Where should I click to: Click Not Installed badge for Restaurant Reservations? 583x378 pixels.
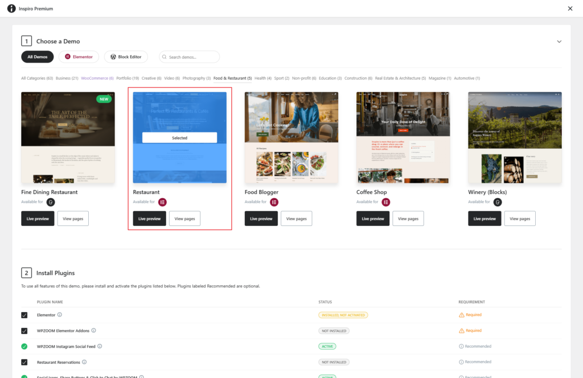334,362
